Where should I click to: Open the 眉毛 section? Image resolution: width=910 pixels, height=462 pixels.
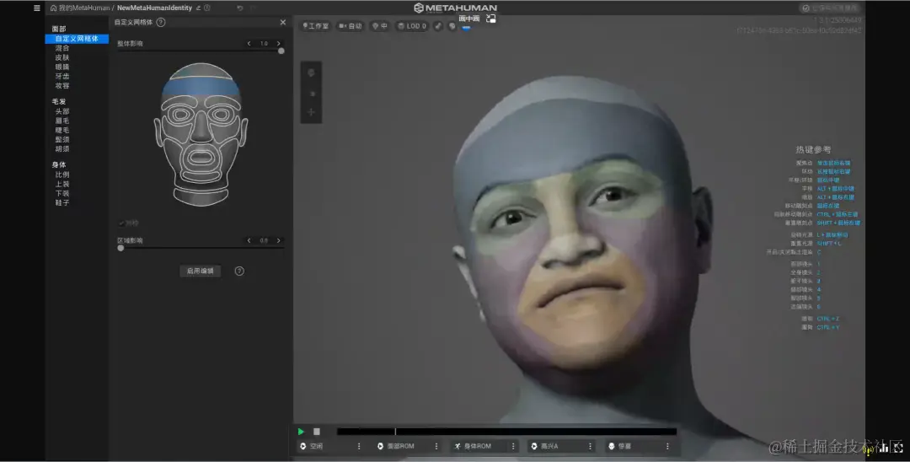tap(62, 121)
